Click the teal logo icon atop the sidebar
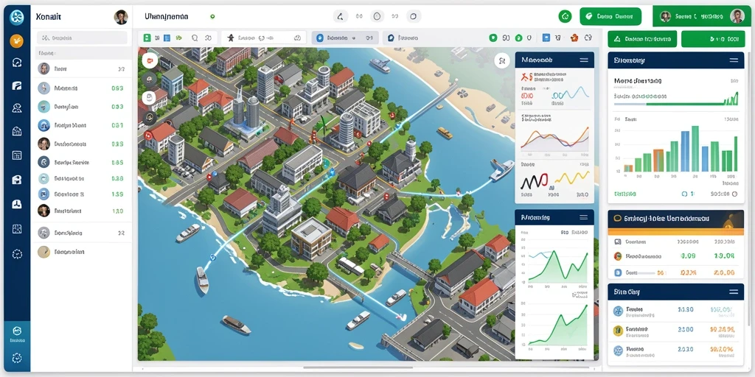This screenshot has width=755, height=377. tap(17, 18)
